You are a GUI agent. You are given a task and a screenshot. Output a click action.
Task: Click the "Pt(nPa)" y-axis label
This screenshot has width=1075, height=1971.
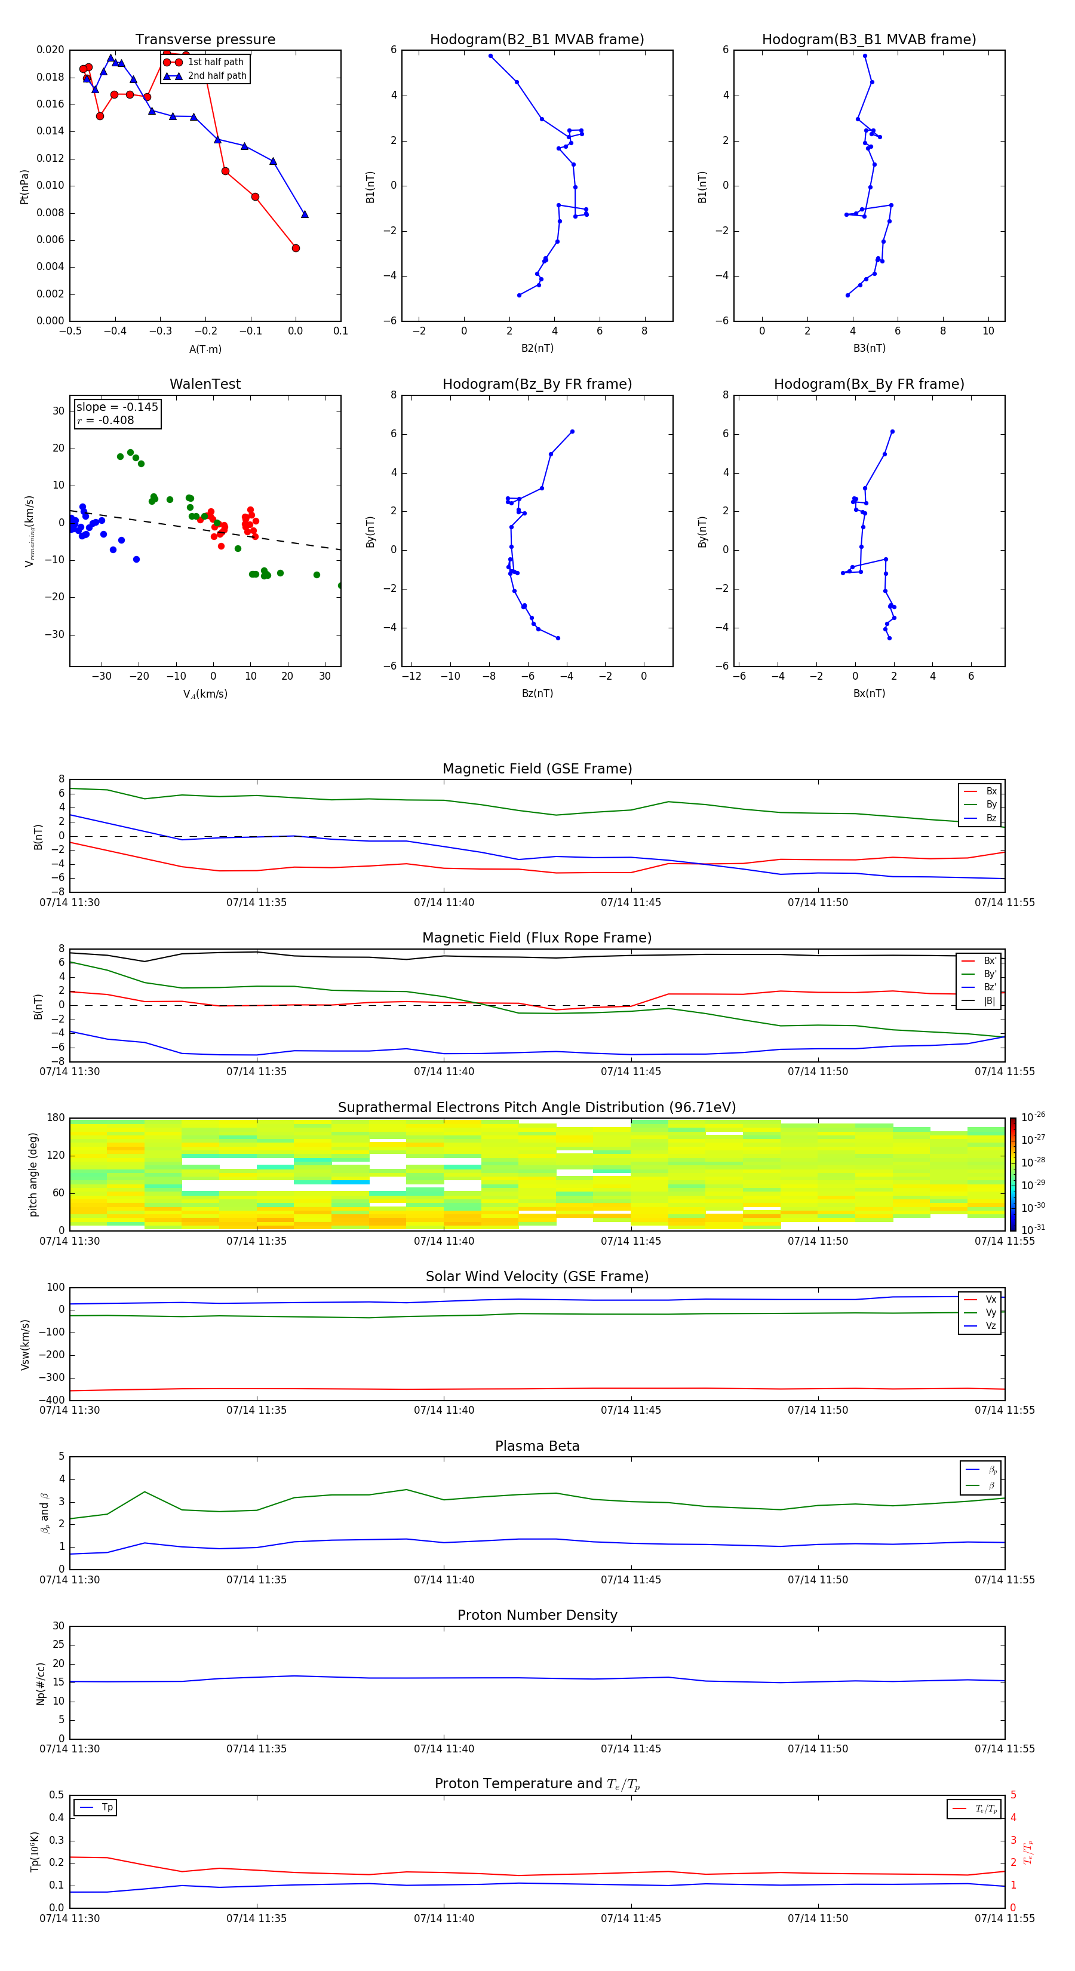point(24,187)
